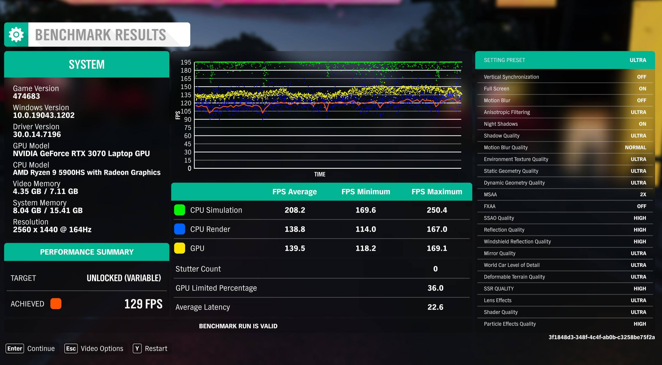Click the orange Achieved FPS indicator
This screenshot has height=365, width=662.
pos(56,304)
